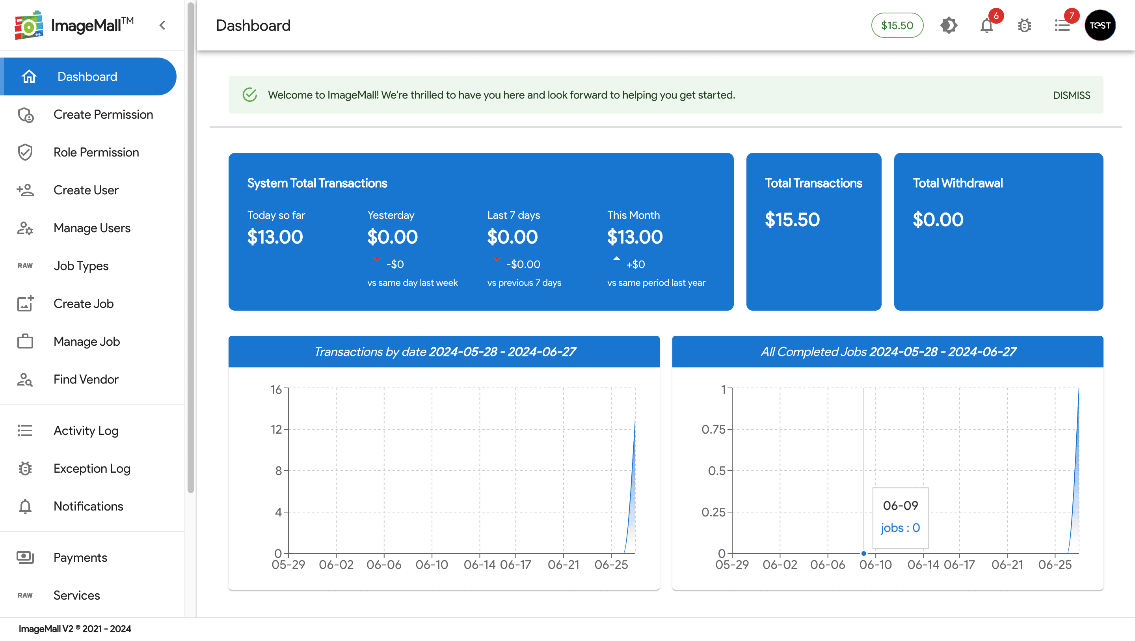Click the Manage Users gear-person icon
Viewport: 1135px width, 641px height.
pyautogui.click(x=25, y=228)
